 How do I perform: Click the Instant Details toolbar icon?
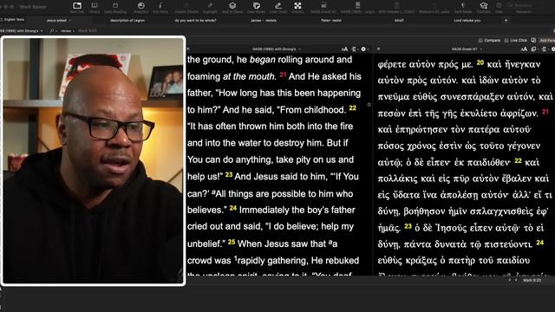pos(186,7)
